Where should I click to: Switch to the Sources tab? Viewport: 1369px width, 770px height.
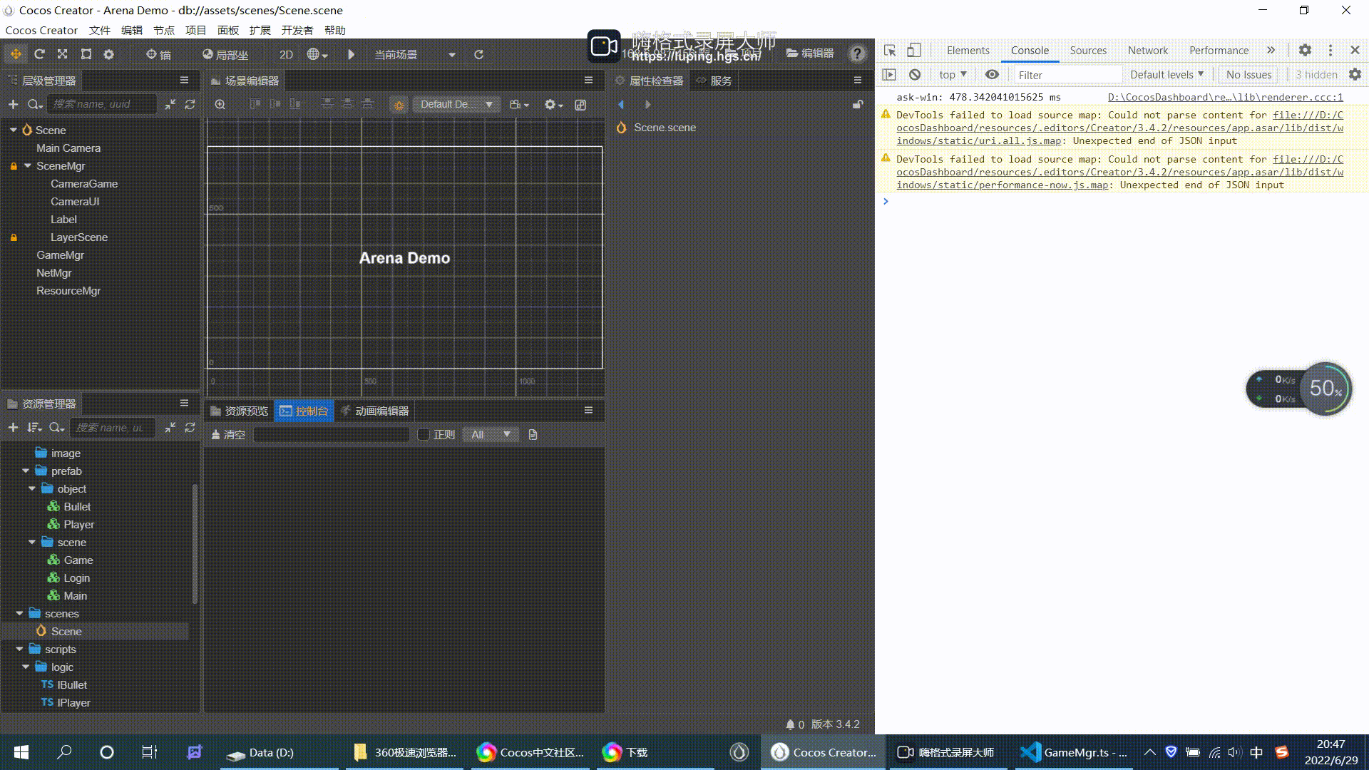1087,50
